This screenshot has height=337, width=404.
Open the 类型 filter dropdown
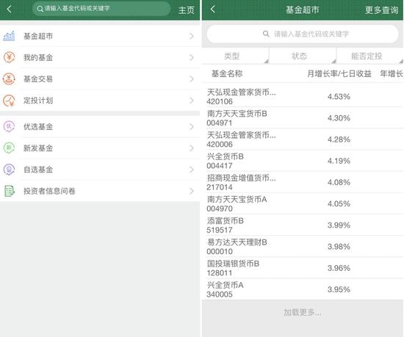pyautogui.click(x=235, y=56)
